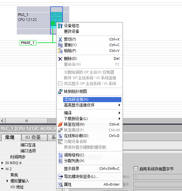Click the 粘贴 clipboard icon

coord(60,51)
